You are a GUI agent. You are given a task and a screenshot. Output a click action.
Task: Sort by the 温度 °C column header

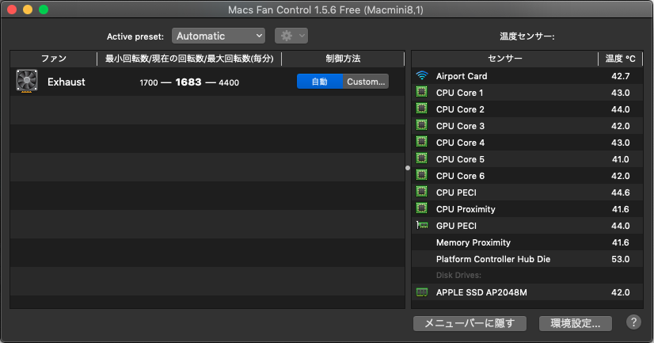pyautogui.click(x=620, y=59)
